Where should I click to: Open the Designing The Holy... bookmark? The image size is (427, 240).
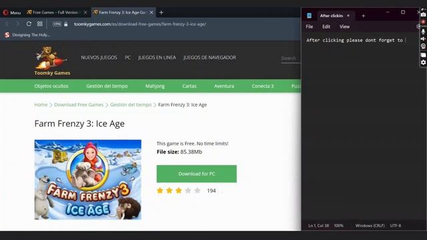(27, 35)
